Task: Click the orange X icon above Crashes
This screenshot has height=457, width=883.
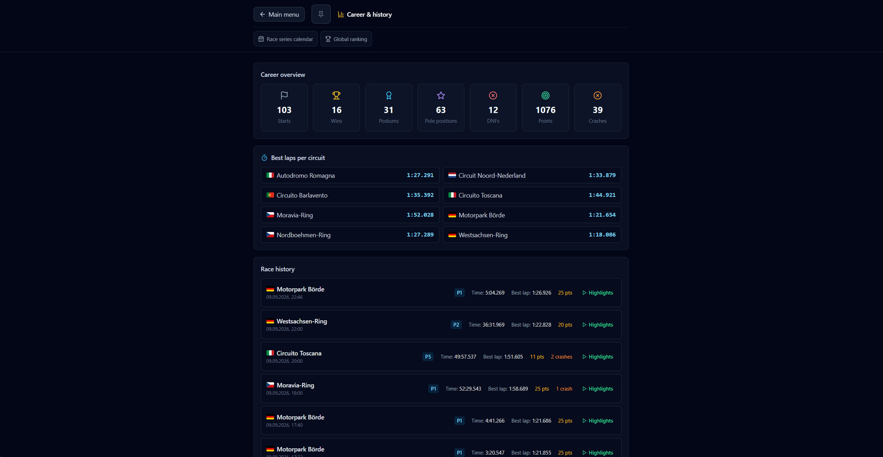Action: pyautogui.click(x=597, y=95)
